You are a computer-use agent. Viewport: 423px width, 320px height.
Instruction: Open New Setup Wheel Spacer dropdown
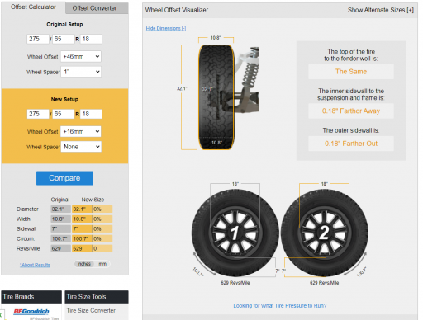pyautogui.click(x=81, y=147)
